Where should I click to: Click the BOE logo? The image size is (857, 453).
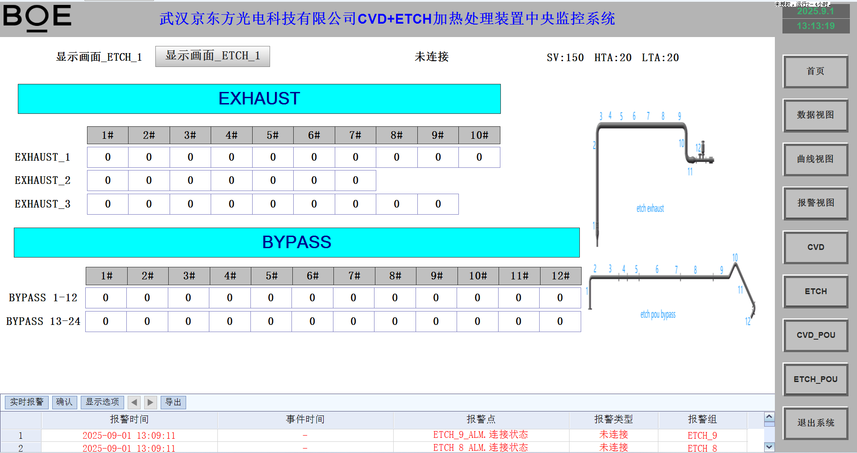click(37, 18)
